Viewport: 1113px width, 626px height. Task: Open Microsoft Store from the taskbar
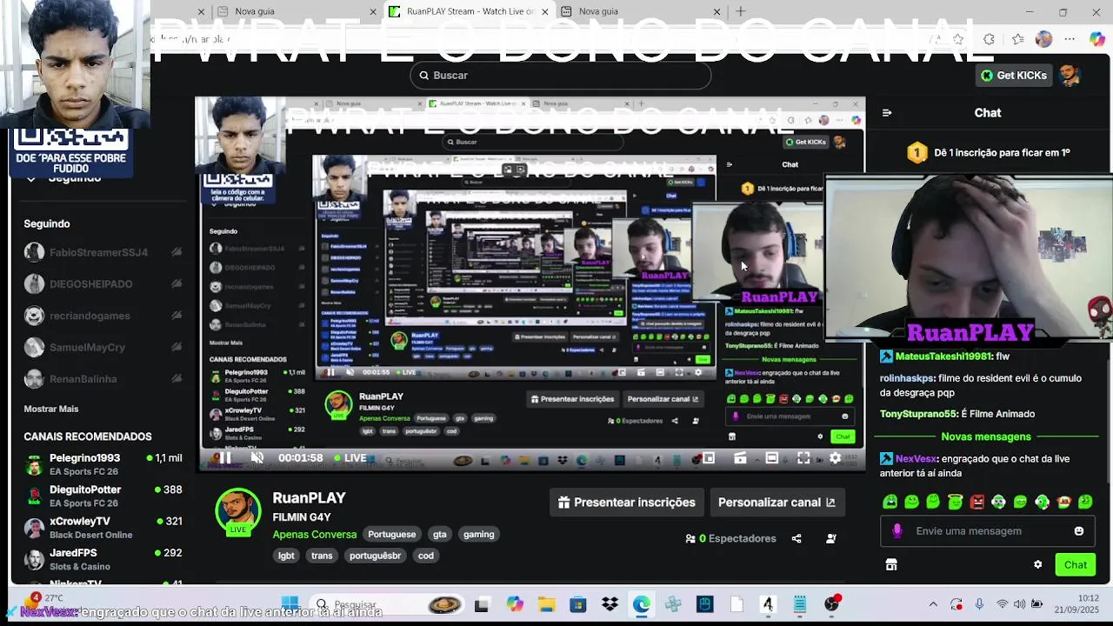[x=578, y=604]
